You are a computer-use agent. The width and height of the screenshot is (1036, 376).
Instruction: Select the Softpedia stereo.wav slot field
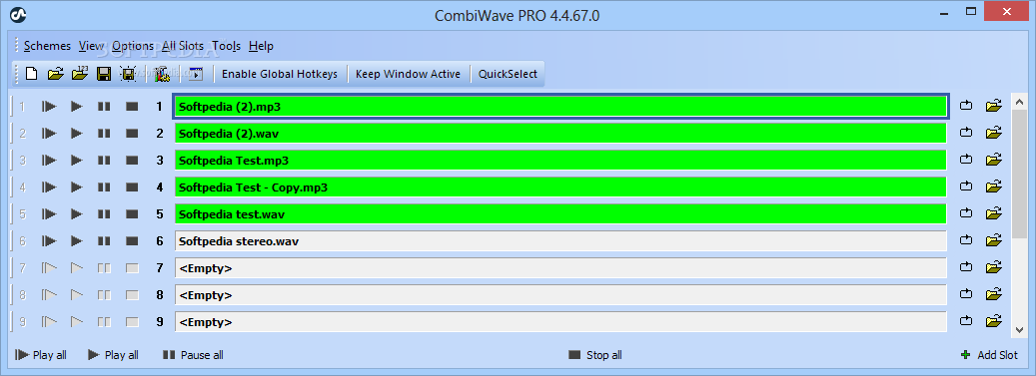point(560,241)
